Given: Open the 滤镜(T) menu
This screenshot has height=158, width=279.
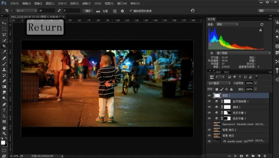Looking at the screenshot, I should click(86, 3).
